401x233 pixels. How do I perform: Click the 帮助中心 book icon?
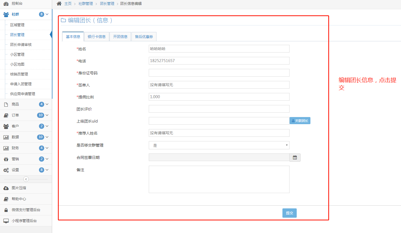[6, 199]
